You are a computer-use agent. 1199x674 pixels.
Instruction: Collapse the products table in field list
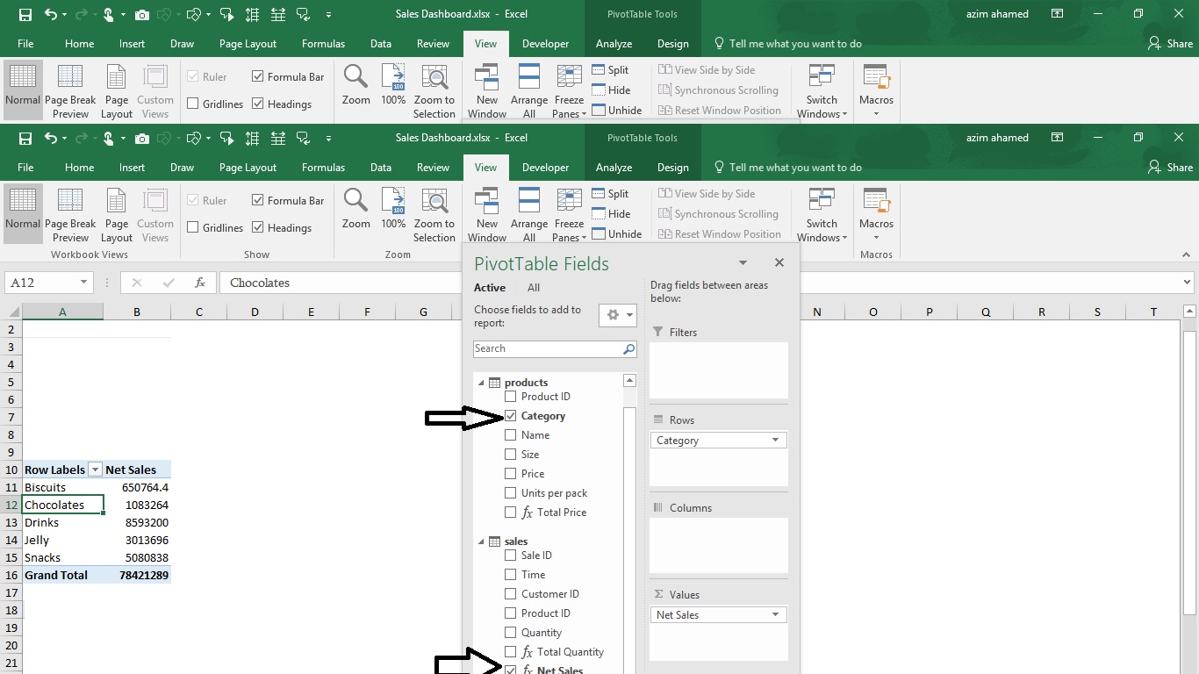click(x=481, y=383)
